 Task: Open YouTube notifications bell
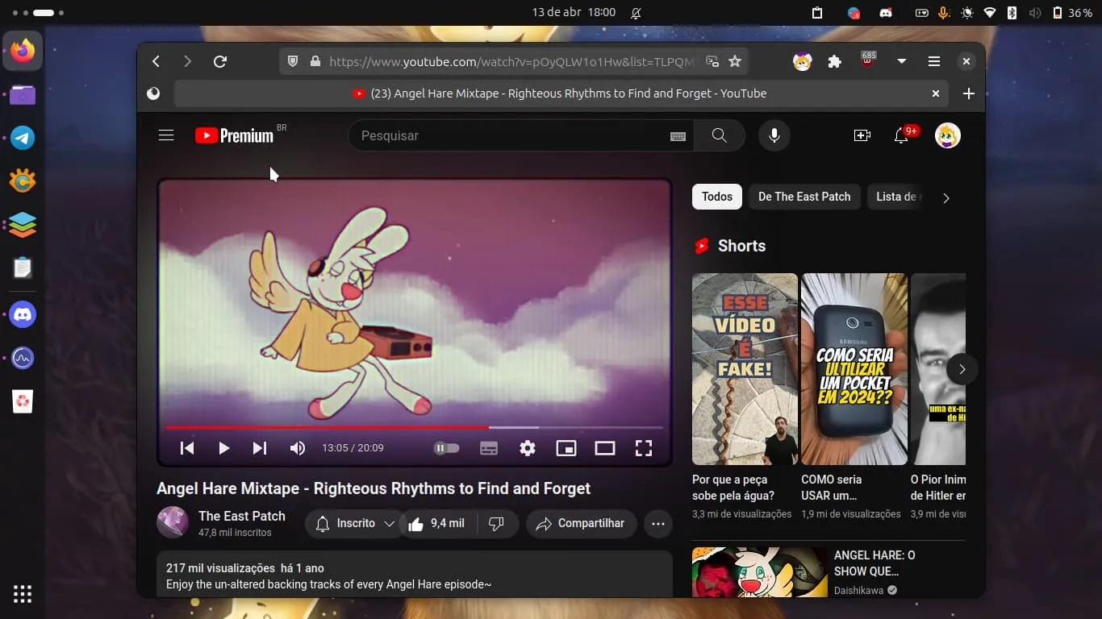[x=902, y=135]
